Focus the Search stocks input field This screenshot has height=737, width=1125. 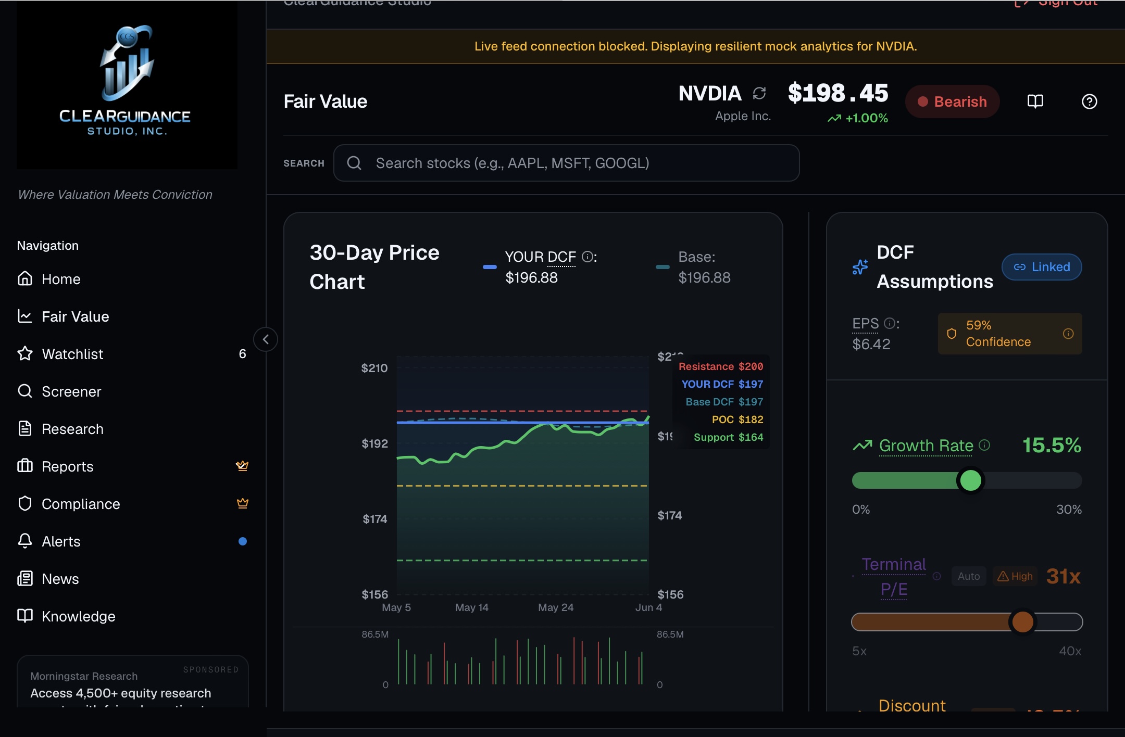(567, 163)
